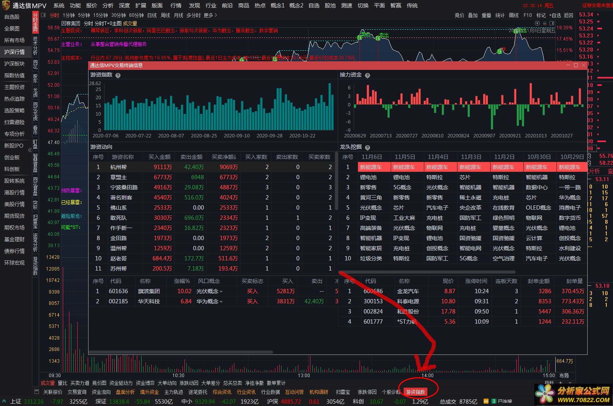Screen dimensions: 613x406
Task: Toggle the side panel layout icon
Action: (x=552, y=23)
